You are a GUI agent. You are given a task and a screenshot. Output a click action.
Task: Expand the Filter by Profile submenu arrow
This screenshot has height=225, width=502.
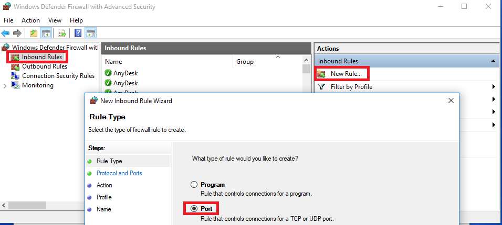click(x=494, y=87)
